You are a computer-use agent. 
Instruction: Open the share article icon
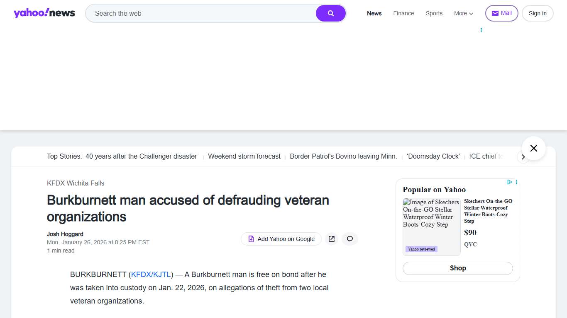point(331,239)
